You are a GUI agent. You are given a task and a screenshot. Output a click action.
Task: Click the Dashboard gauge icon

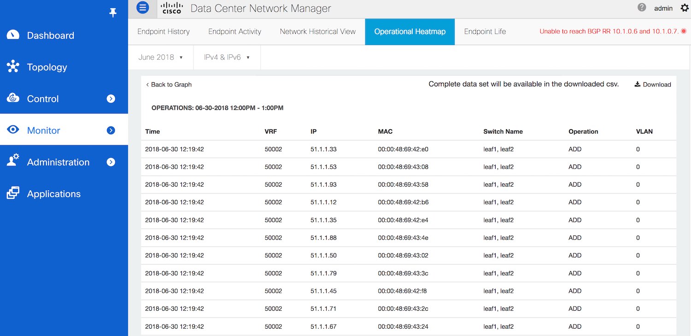pos(13,35)
